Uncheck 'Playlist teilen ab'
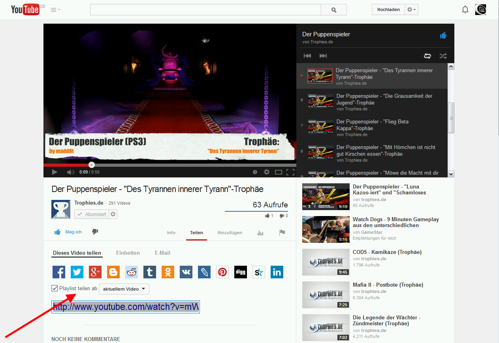 [x=54, y=288]
